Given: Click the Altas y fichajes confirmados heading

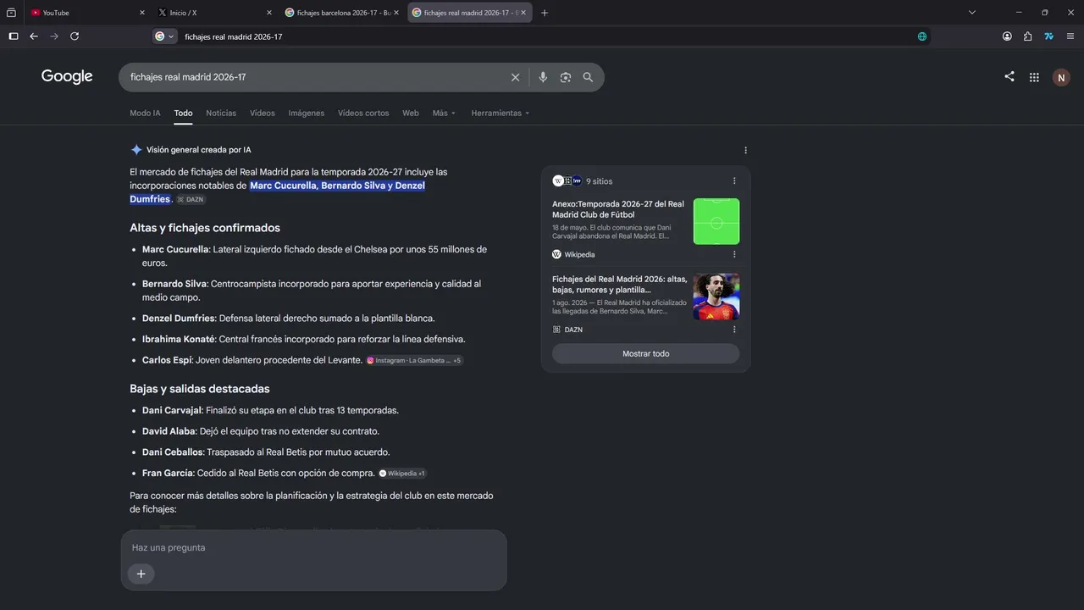Looking at the screenshot, I should coord(205,228).
